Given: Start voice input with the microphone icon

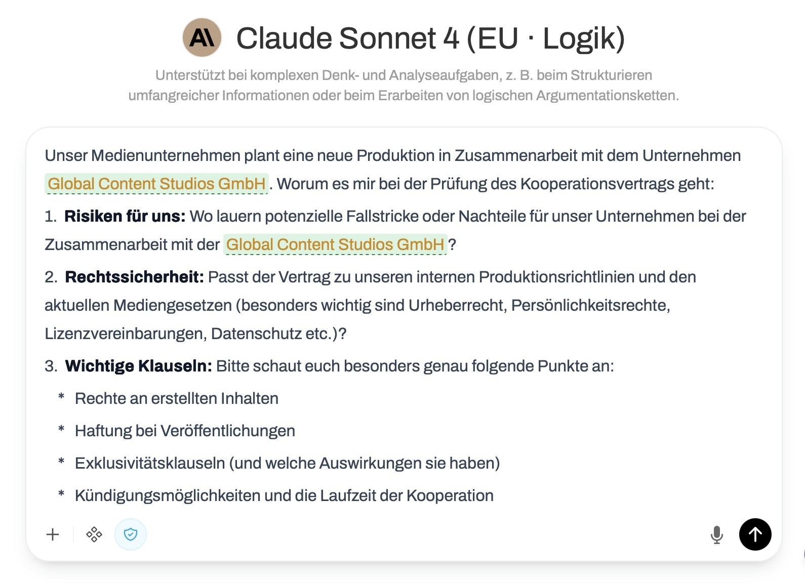Looking at the screenshot, I should (716, 534).
